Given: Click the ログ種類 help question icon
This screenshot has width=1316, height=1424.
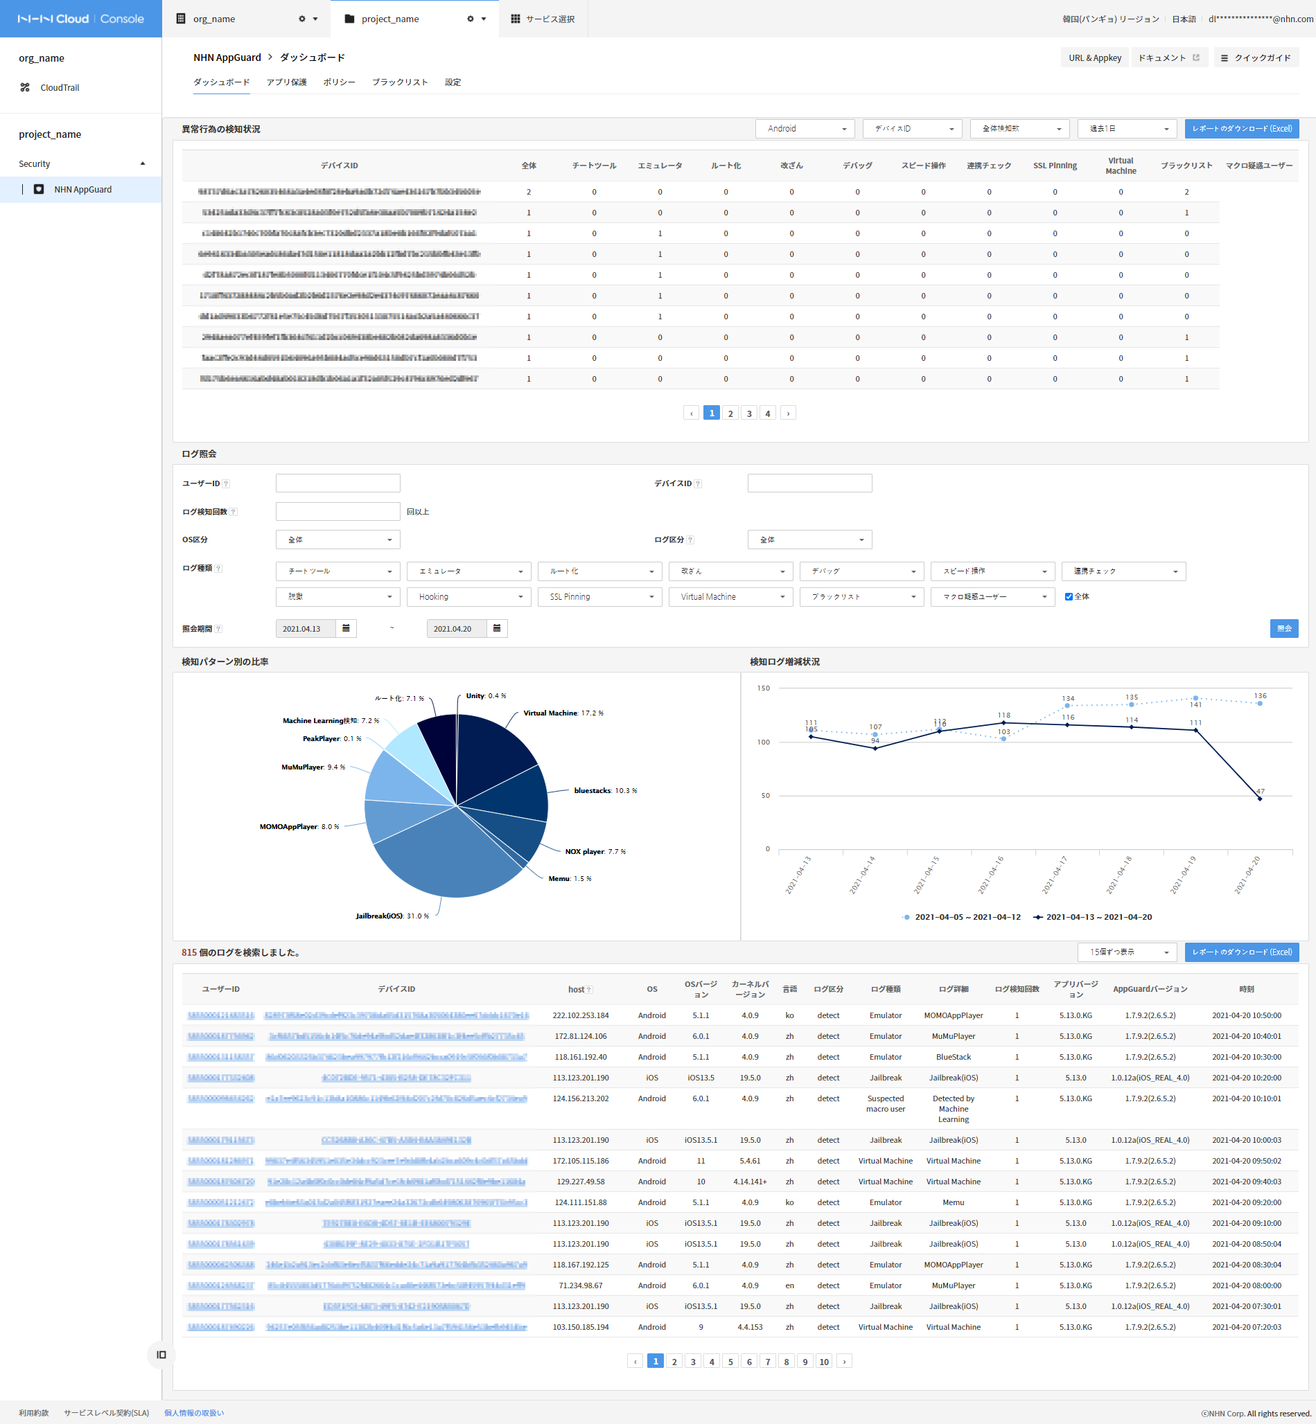Looking at the screenshot, I should [x=218, y=569].
